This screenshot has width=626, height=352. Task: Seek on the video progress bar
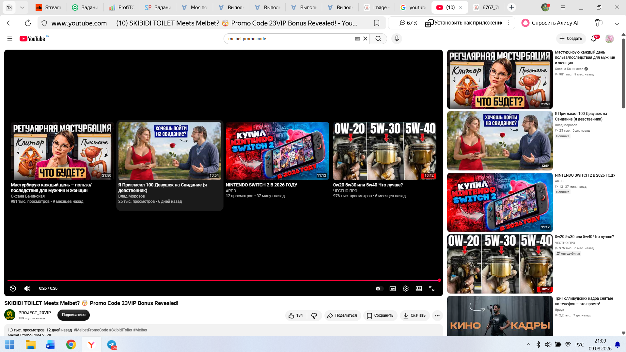point(224,280)
